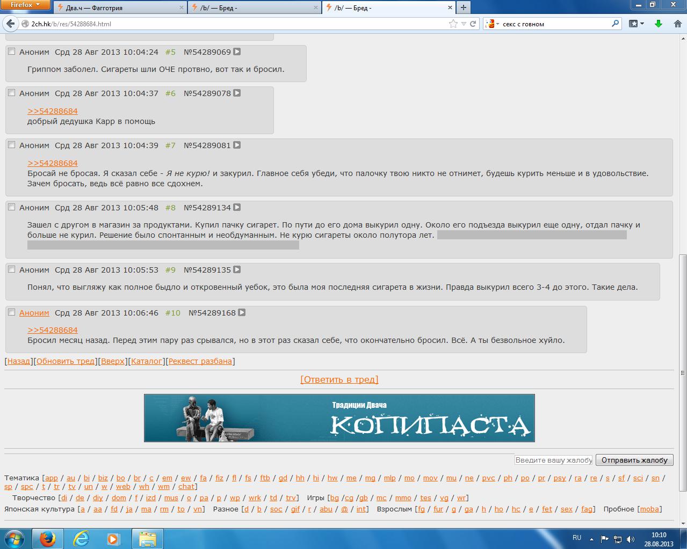Tick checkbox of post #8
This screenshot has height=549, width=687.
pos(11,207)
